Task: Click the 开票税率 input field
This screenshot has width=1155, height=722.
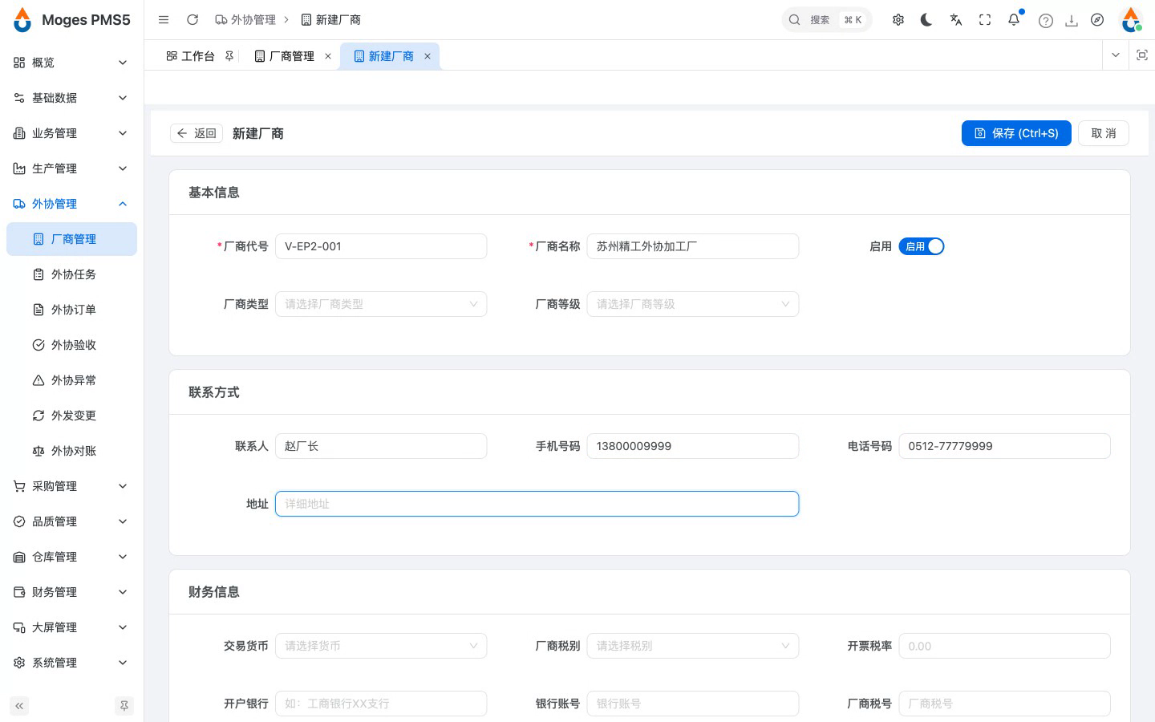Action: (x=1004, y=646)
